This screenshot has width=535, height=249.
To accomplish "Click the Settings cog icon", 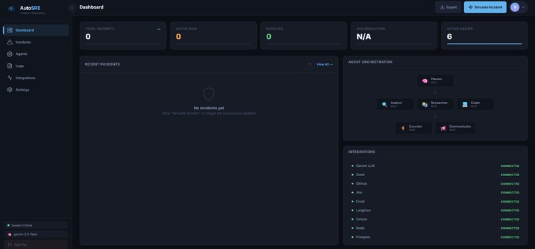I will (9, 89).
